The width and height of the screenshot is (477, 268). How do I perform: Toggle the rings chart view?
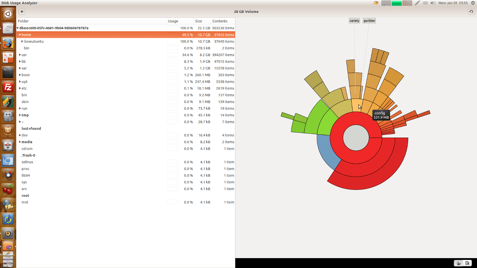458,263
